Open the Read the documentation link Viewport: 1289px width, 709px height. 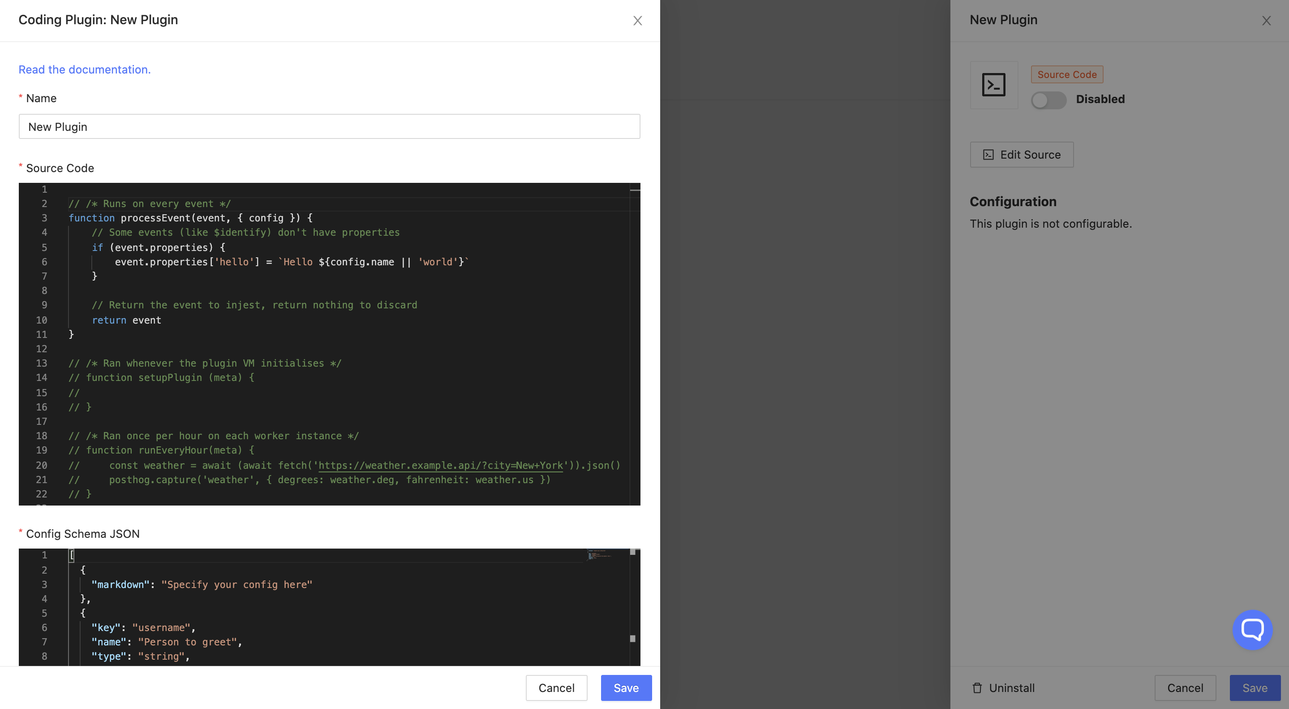(84, 69)
